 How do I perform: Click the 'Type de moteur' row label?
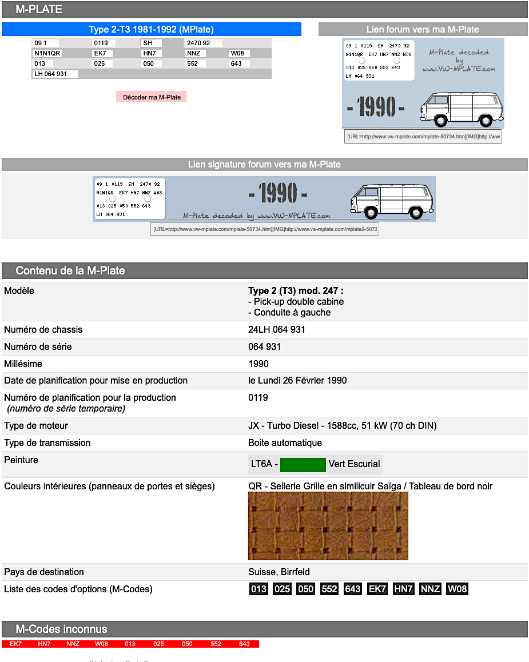click(36, 425)
